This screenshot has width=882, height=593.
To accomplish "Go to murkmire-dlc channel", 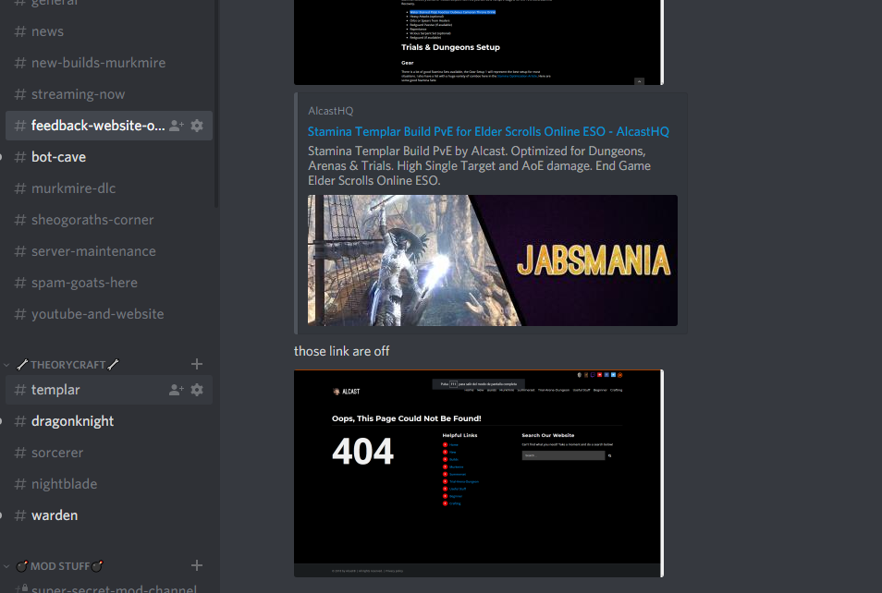I will click(x=109, y=188).
